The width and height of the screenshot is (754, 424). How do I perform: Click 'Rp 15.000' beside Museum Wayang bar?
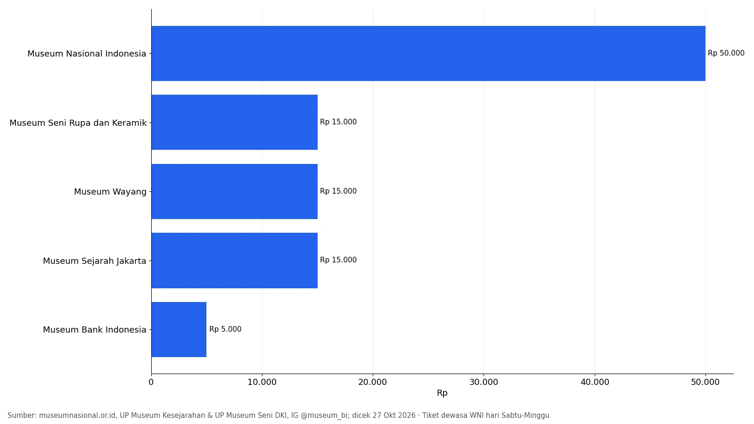tap(338, 191)
